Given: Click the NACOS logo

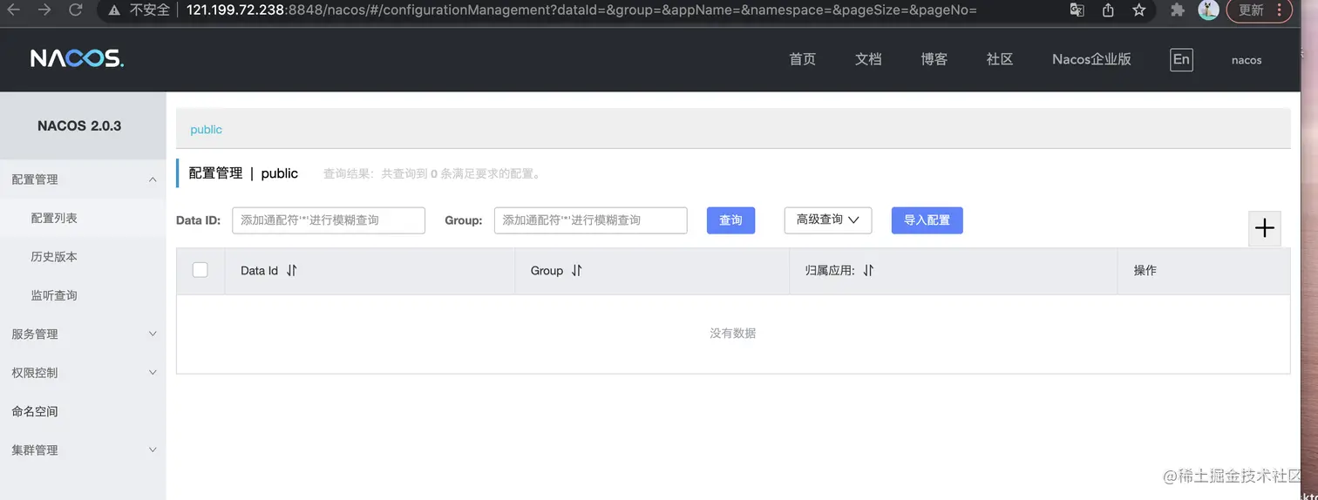Looking at the screenshot, I should pos(77,58).
